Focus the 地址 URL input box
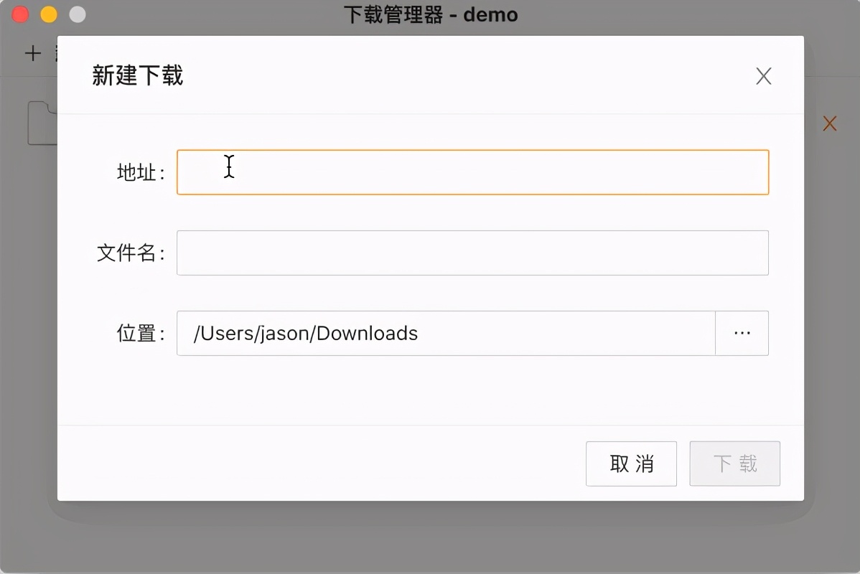The height and width of the screenshot is (574, 860). pyautogui.click(x=472, y=172)
